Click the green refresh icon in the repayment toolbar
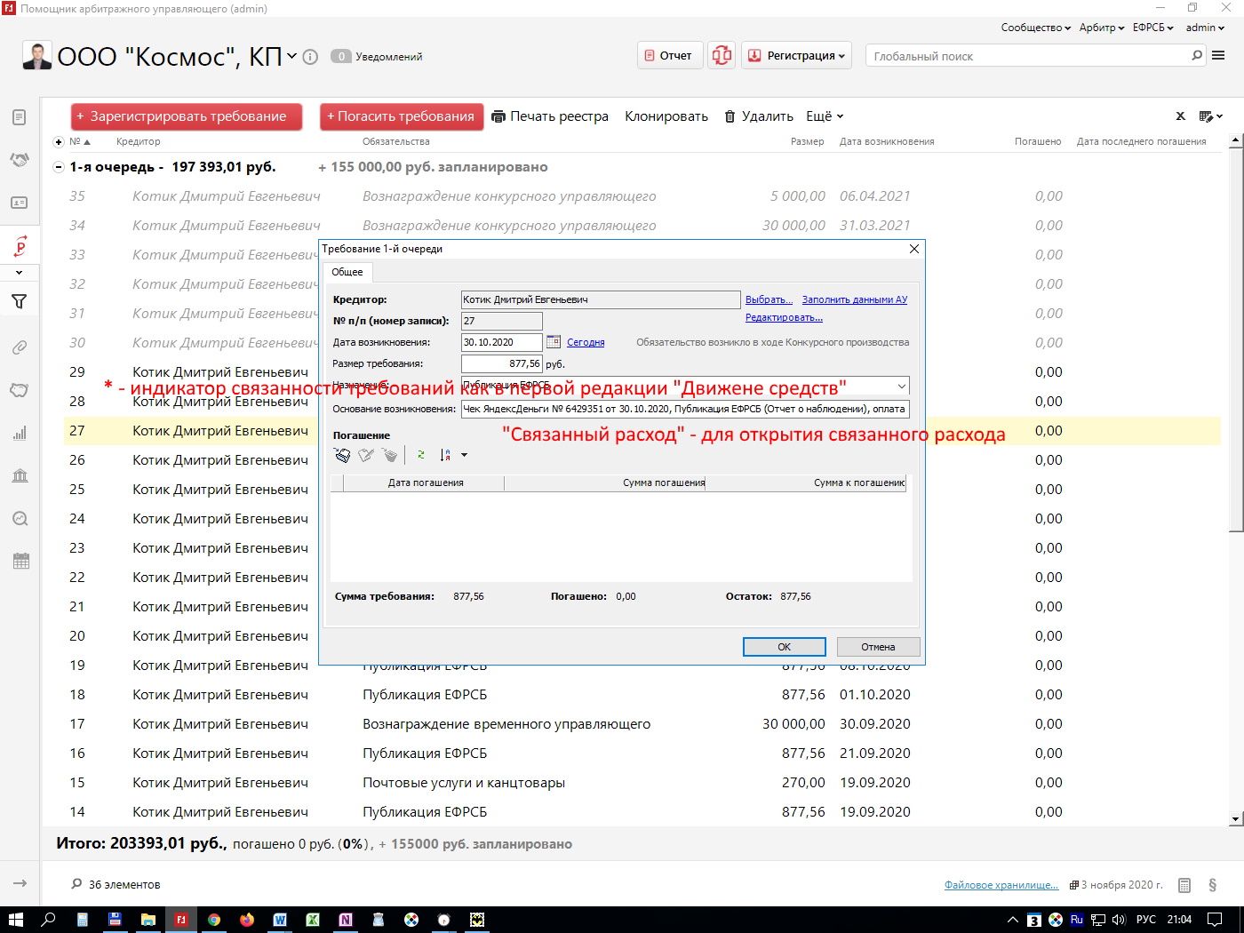 click(x=420, y=455)
